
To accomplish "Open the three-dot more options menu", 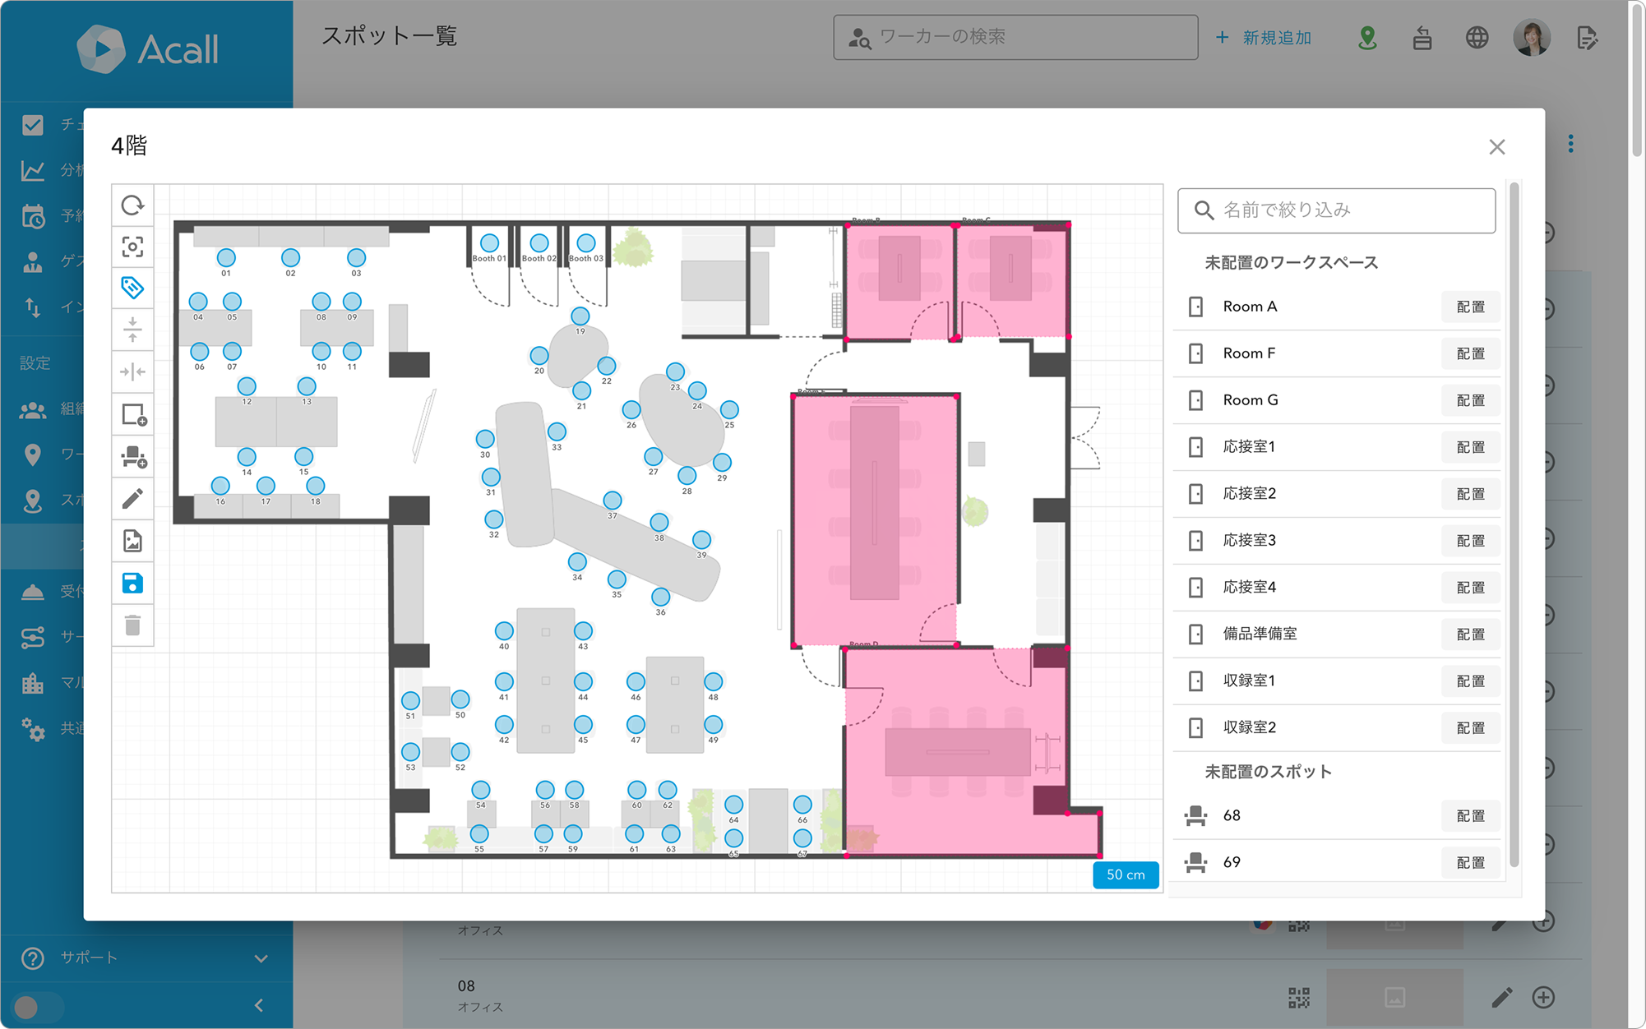I will coord(1570,144).
